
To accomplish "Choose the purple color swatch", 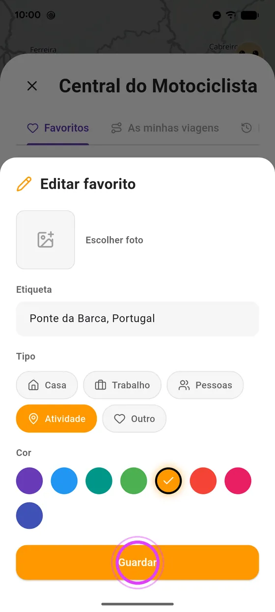I will pyautogui.click(x=29, y=481).
